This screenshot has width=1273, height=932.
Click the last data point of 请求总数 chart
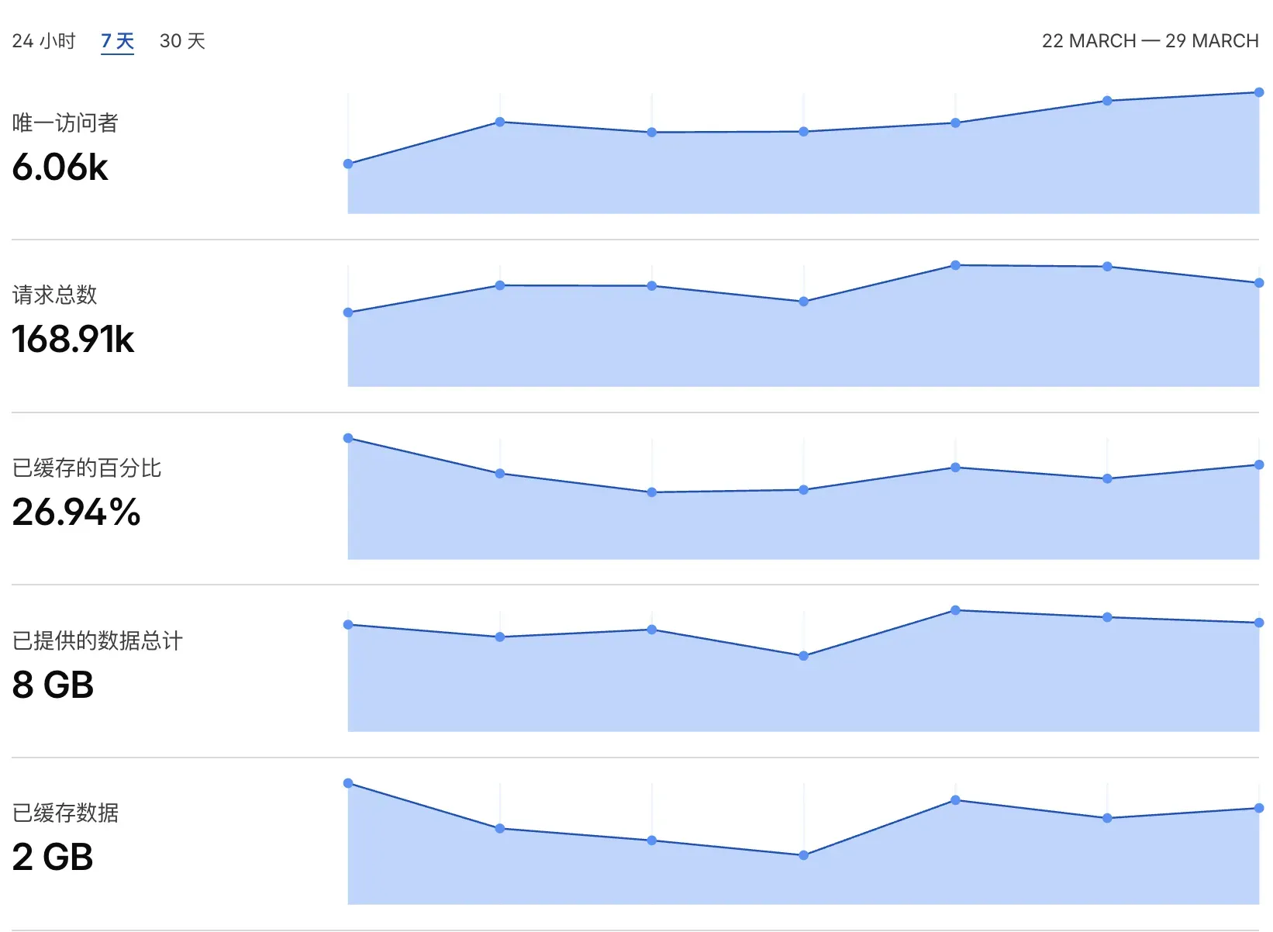point(1259,283)
